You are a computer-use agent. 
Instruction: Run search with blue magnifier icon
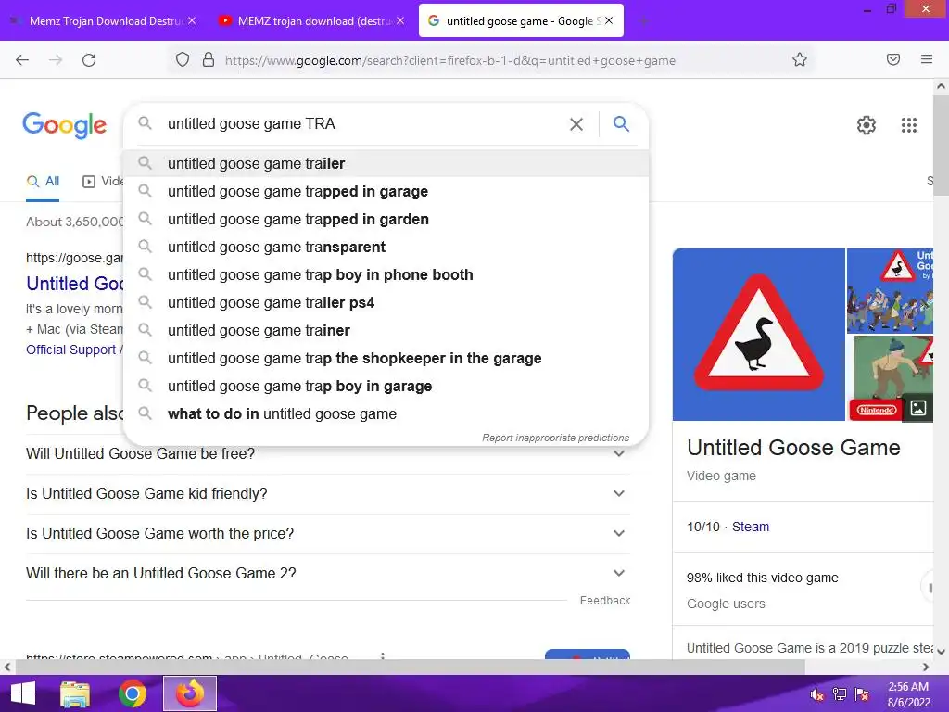tap(622, 123)
